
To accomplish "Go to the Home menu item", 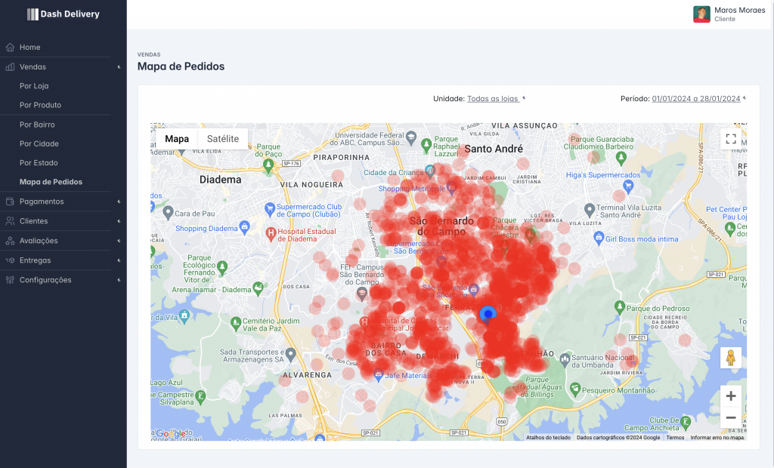I will click(30, 48).
